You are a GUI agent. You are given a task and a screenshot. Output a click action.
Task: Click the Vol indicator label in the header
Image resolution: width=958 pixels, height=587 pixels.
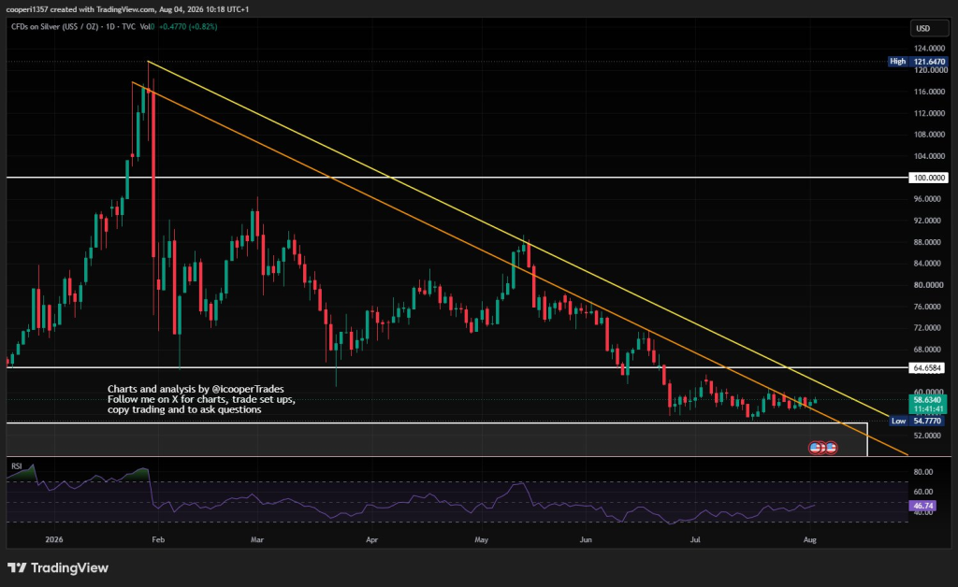[145, 27]
